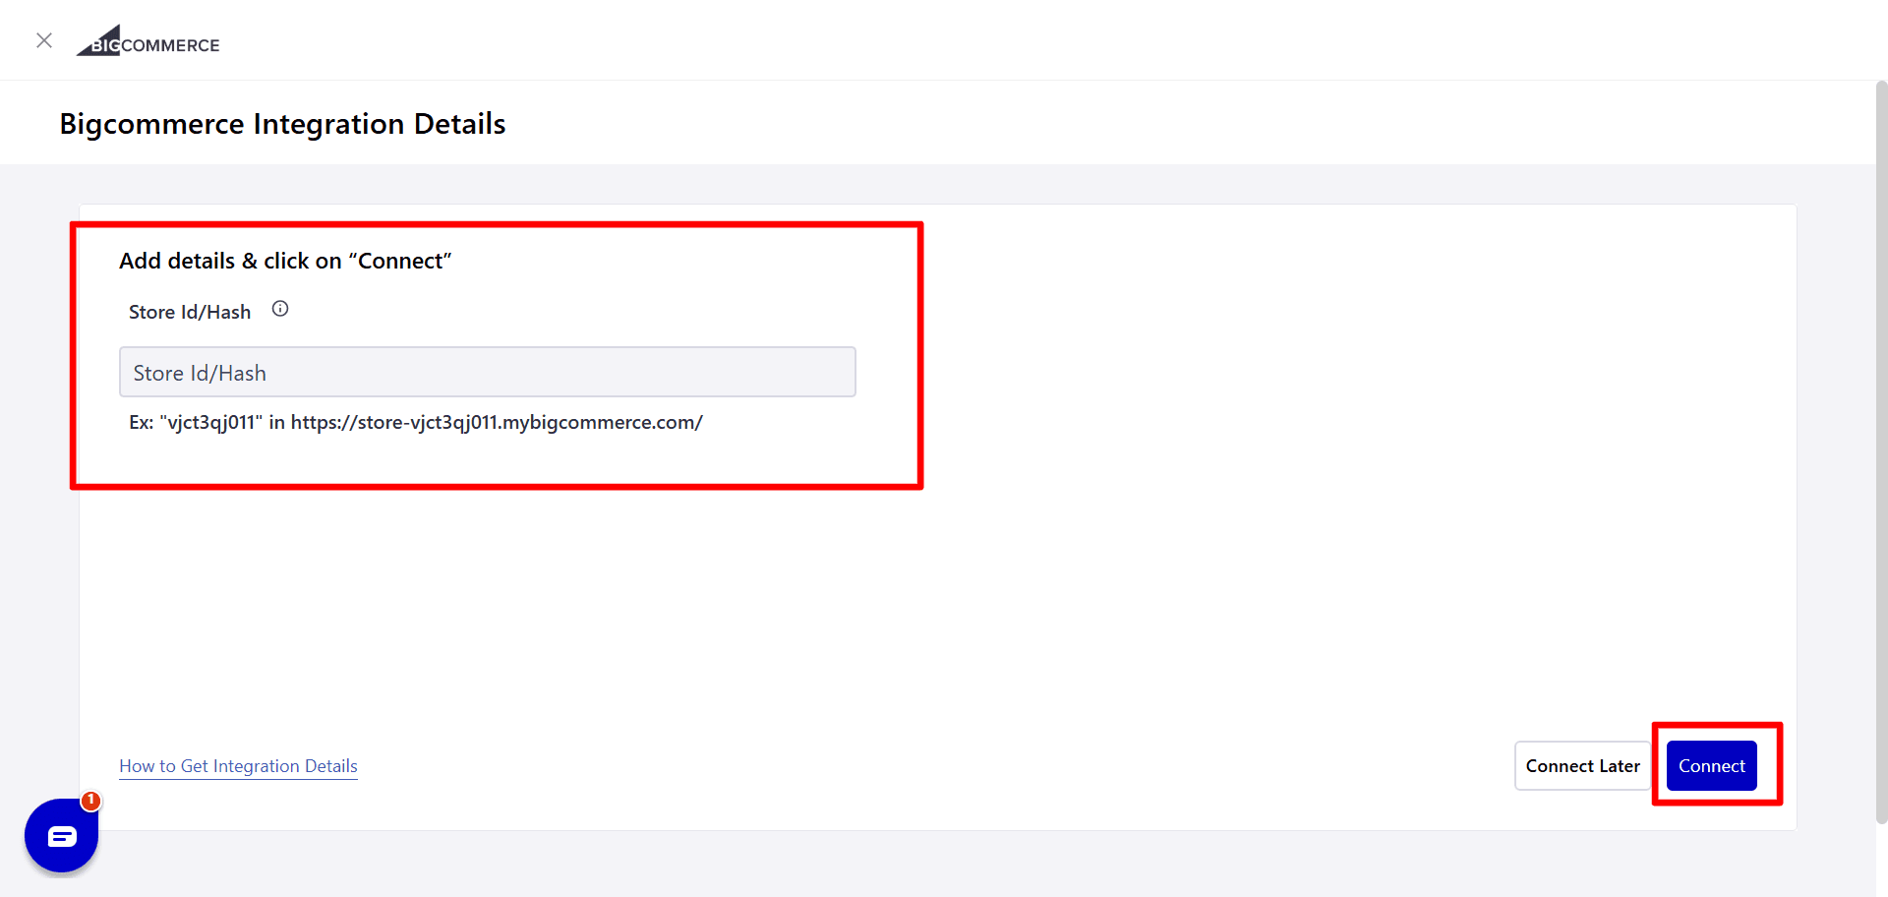Postpone connection via Connect Later

coord(1581,765)
